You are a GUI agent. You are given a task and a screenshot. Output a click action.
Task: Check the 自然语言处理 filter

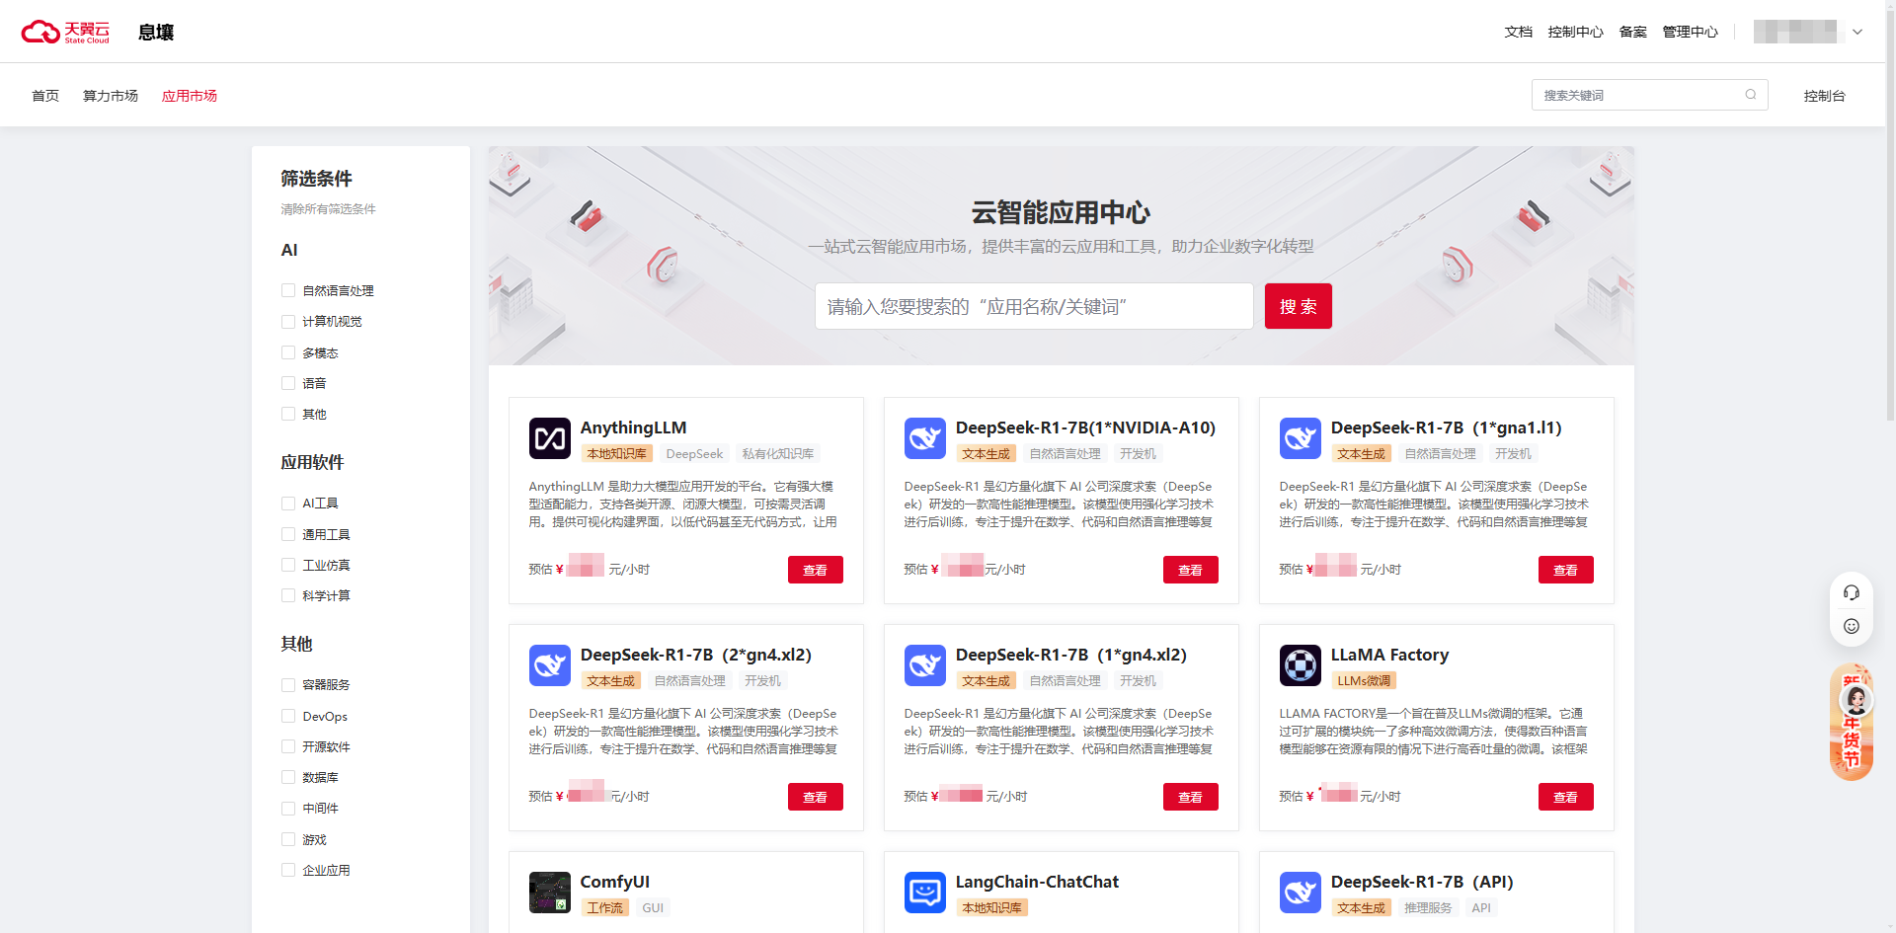point(288,290)
